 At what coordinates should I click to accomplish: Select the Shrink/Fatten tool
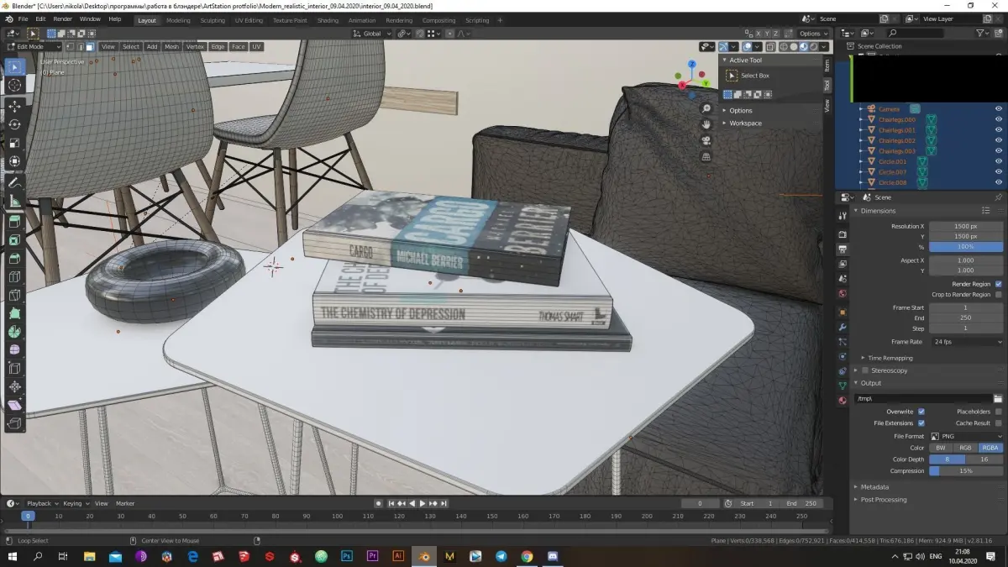click(x=15, y=387)
